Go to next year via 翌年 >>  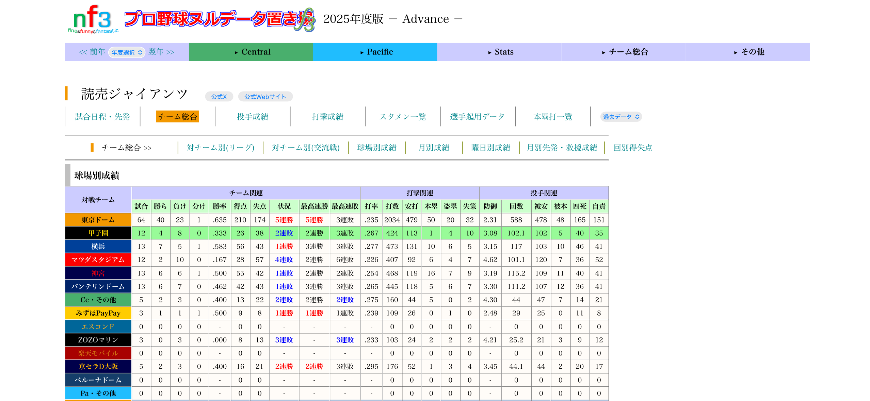pos(161,52)
